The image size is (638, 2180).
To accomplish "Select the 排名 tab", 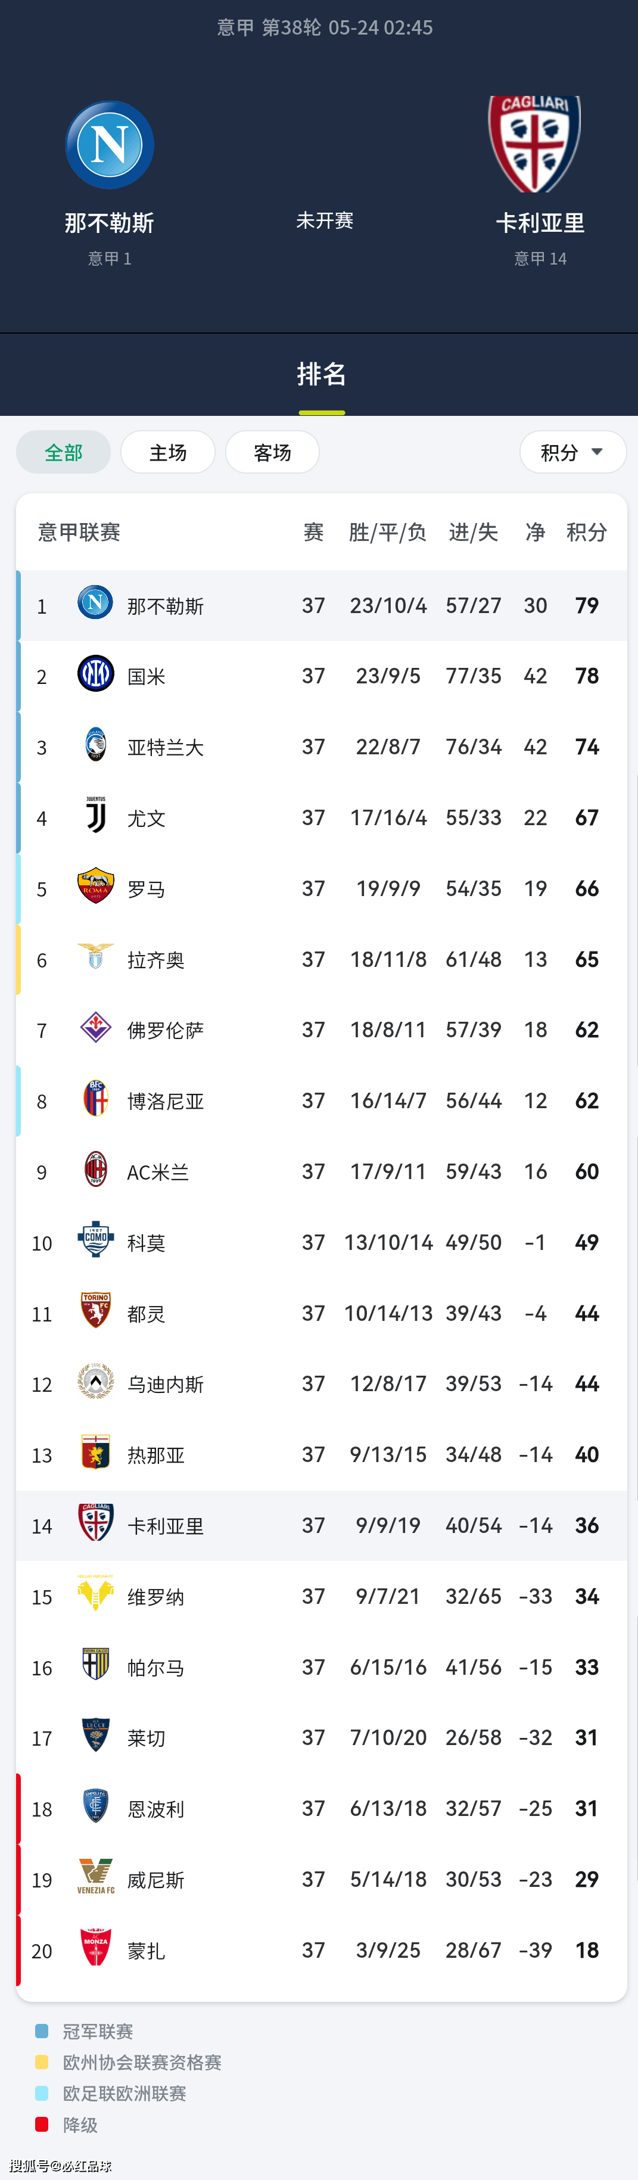I will point(322,374).
